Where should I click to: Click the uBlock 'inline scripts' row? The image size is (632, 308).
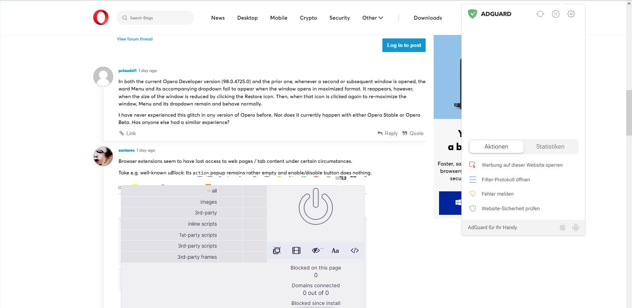tap(194, 224)
